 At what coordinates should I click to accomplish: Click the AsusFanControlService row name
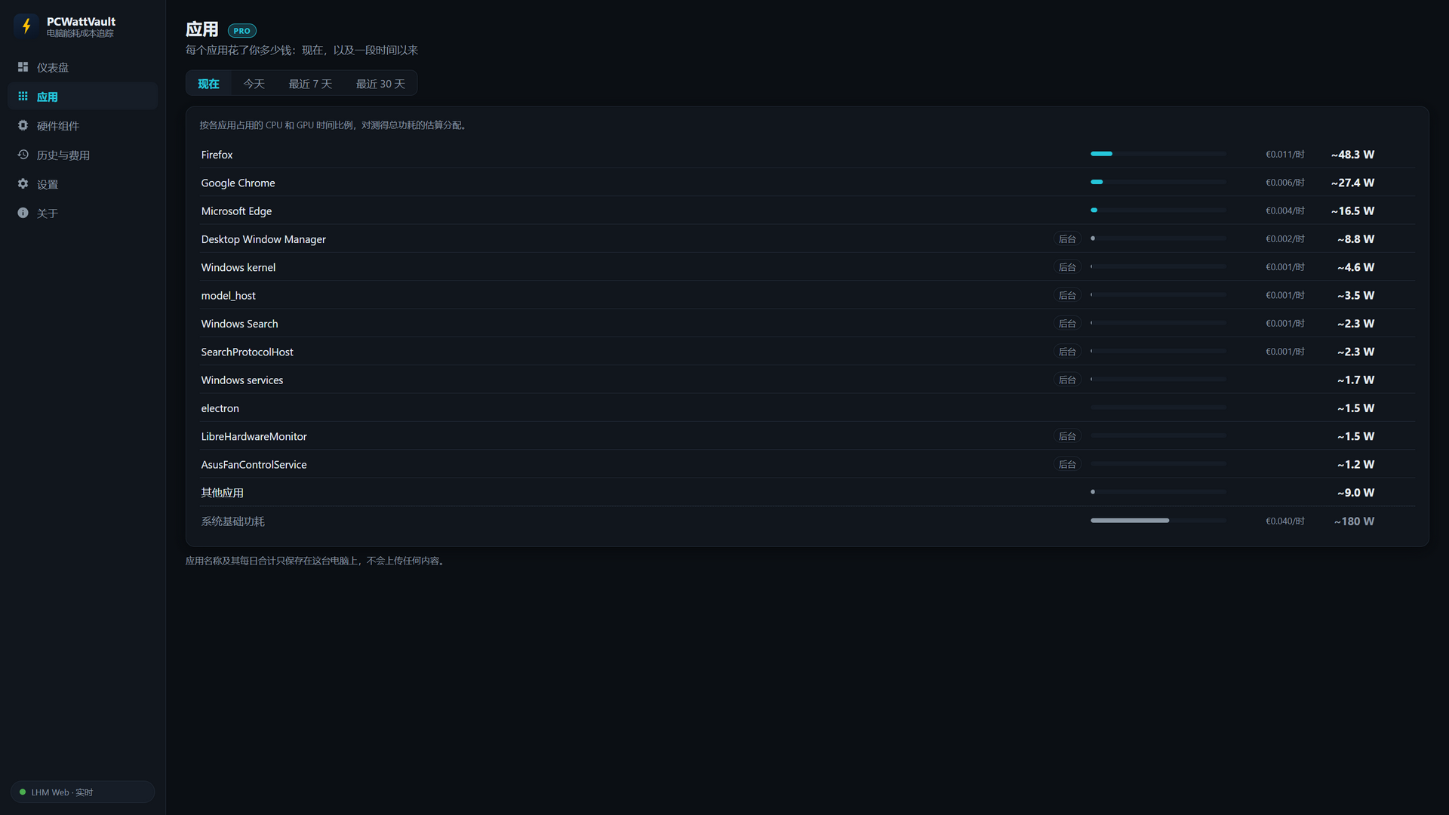click(x=254, y=465)
